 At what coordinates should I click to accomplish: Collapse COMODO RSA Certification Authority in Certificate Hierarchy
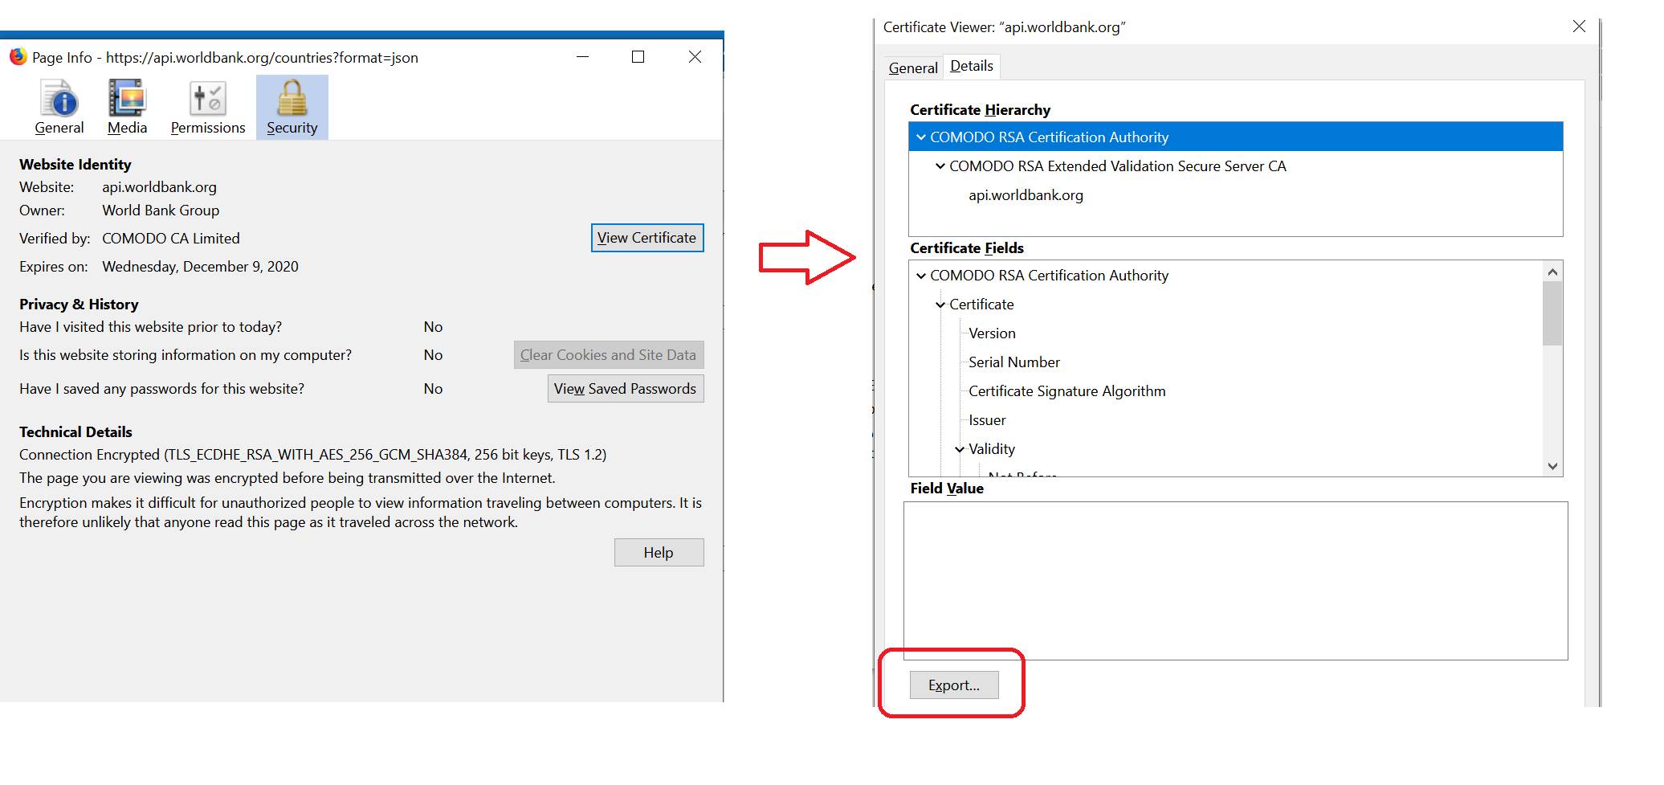click(x=921, y=137)
